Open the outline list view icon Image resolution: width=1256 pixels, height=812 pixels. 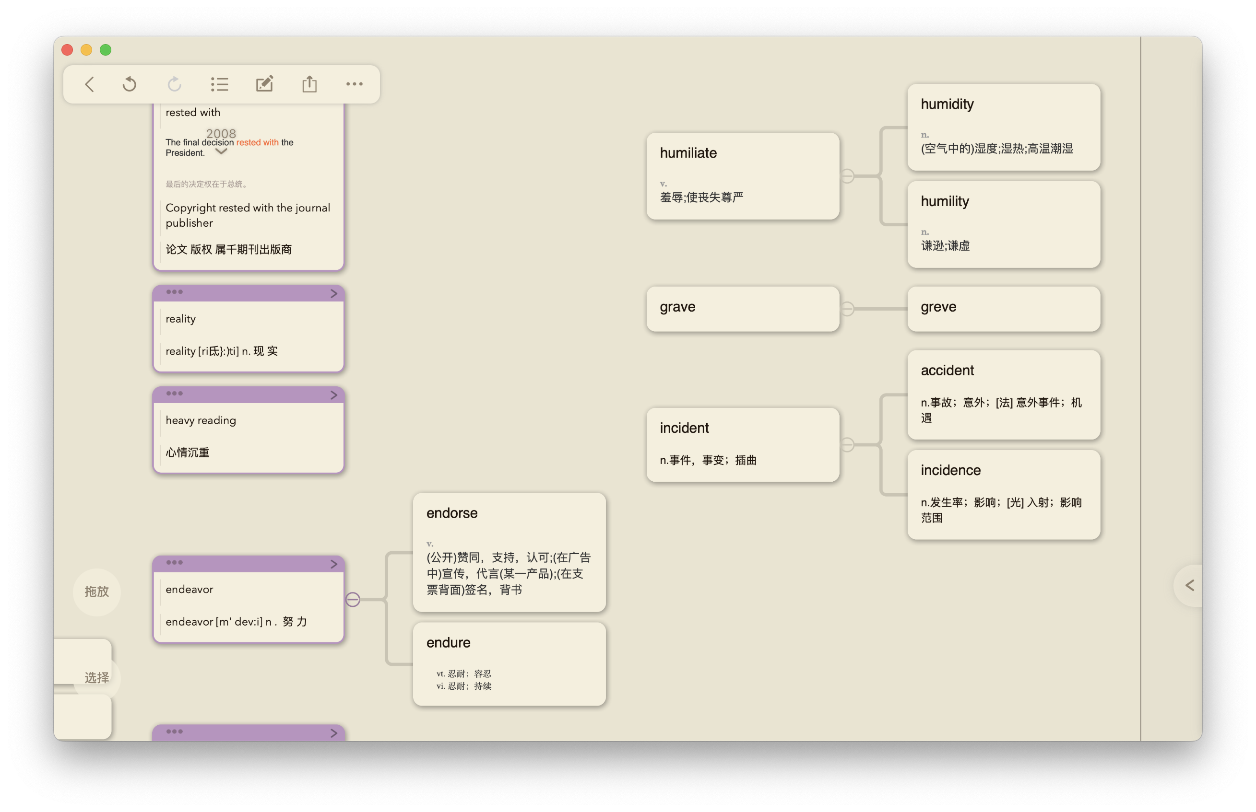[x=219, y=84]
